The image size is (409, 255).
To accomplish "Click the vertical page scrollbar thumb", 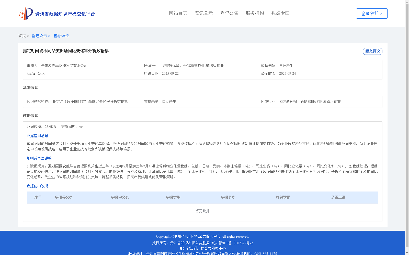I will coord(407,125).
